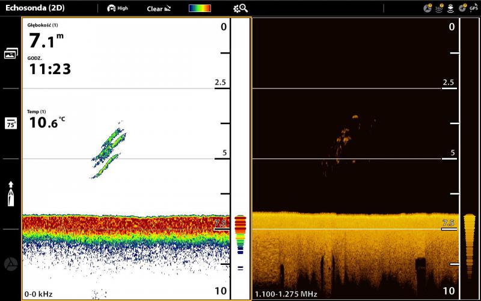Toggle the Clear mode filter
The image size is (481, 301).
pyautogui.click(x=159, y=8)
